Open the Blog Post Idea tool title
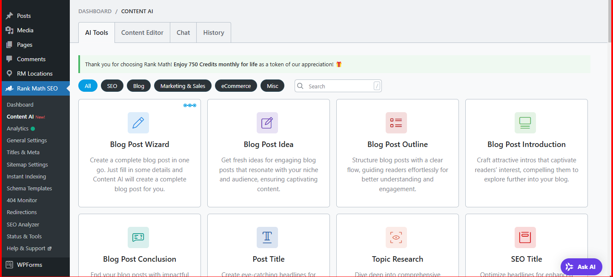 click(269, 144)
